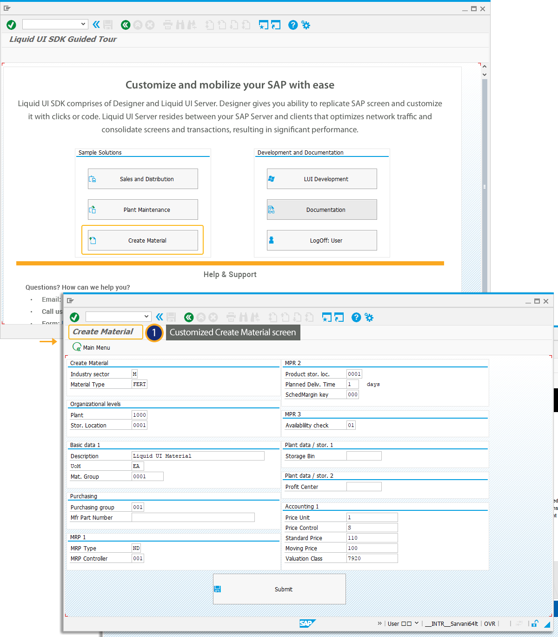
Task: Expand the status bar with the double chevron
Action: tap(379, 623)
